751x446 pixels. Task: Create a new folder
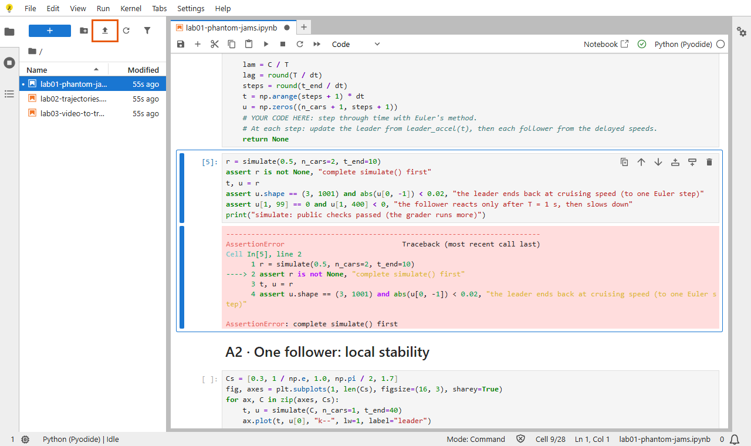[x=84, y=31]
